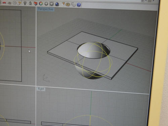Open the small dropdown at top-right corner
Viewport: 168px width, 126px height.
click(142, 1)
